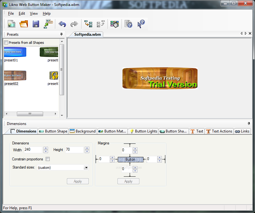Pin the Dimensions panel

point(249,123)
